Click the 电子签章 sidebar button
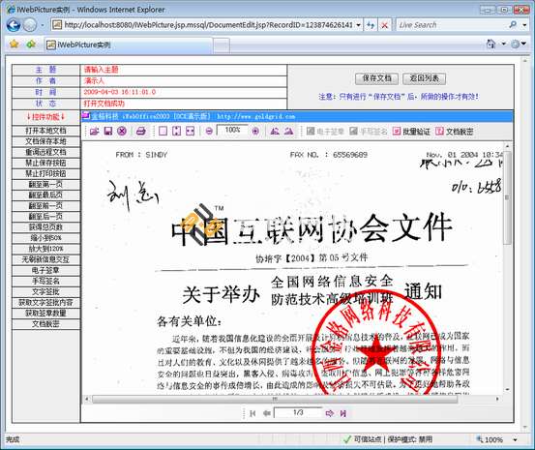This screenshot has width=535, height=450. coord(45,270)
